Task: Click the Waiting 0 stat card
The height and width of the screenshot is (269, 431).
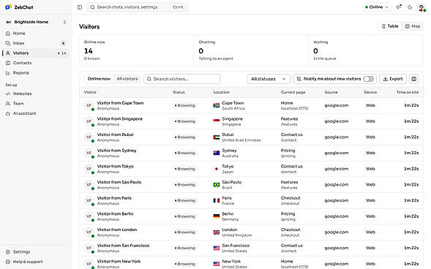Action: point(366,50)
